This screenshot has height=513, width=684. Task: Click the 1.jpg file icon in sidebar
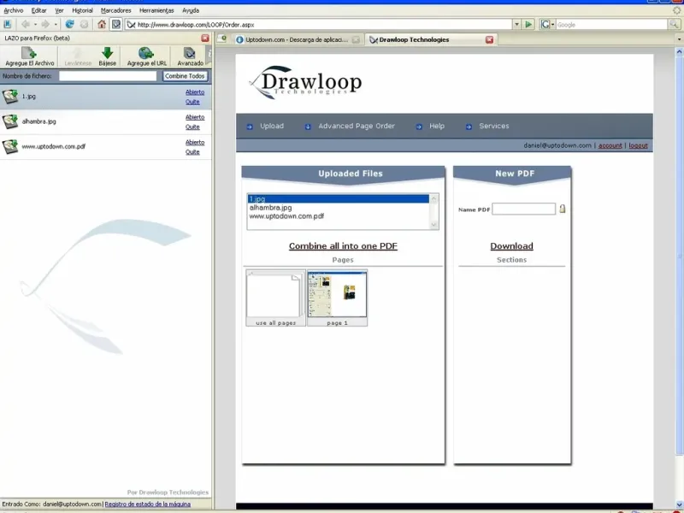10,97
